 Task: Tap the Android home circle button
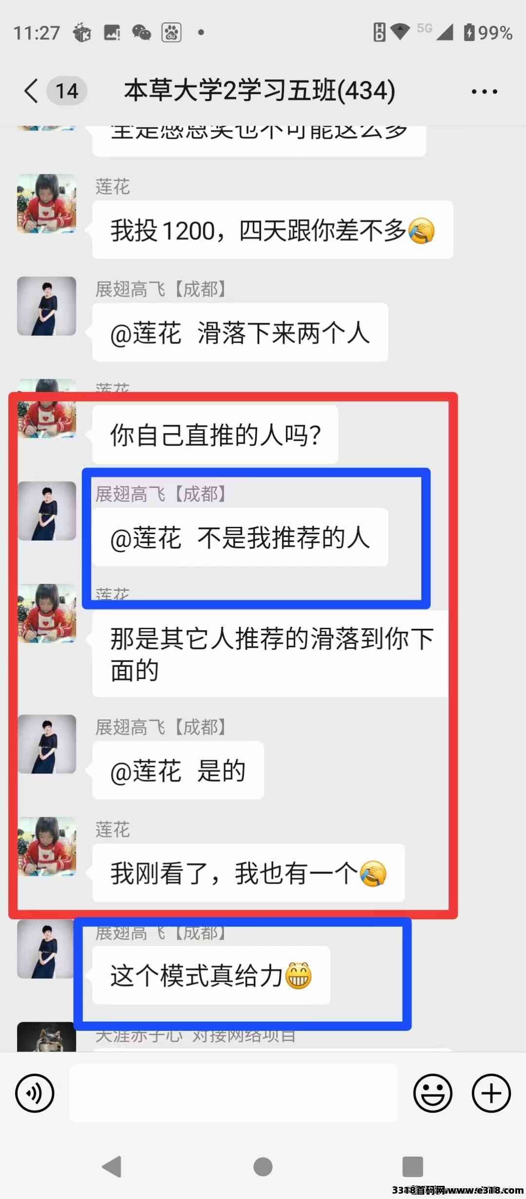(x=263, y=1166)
